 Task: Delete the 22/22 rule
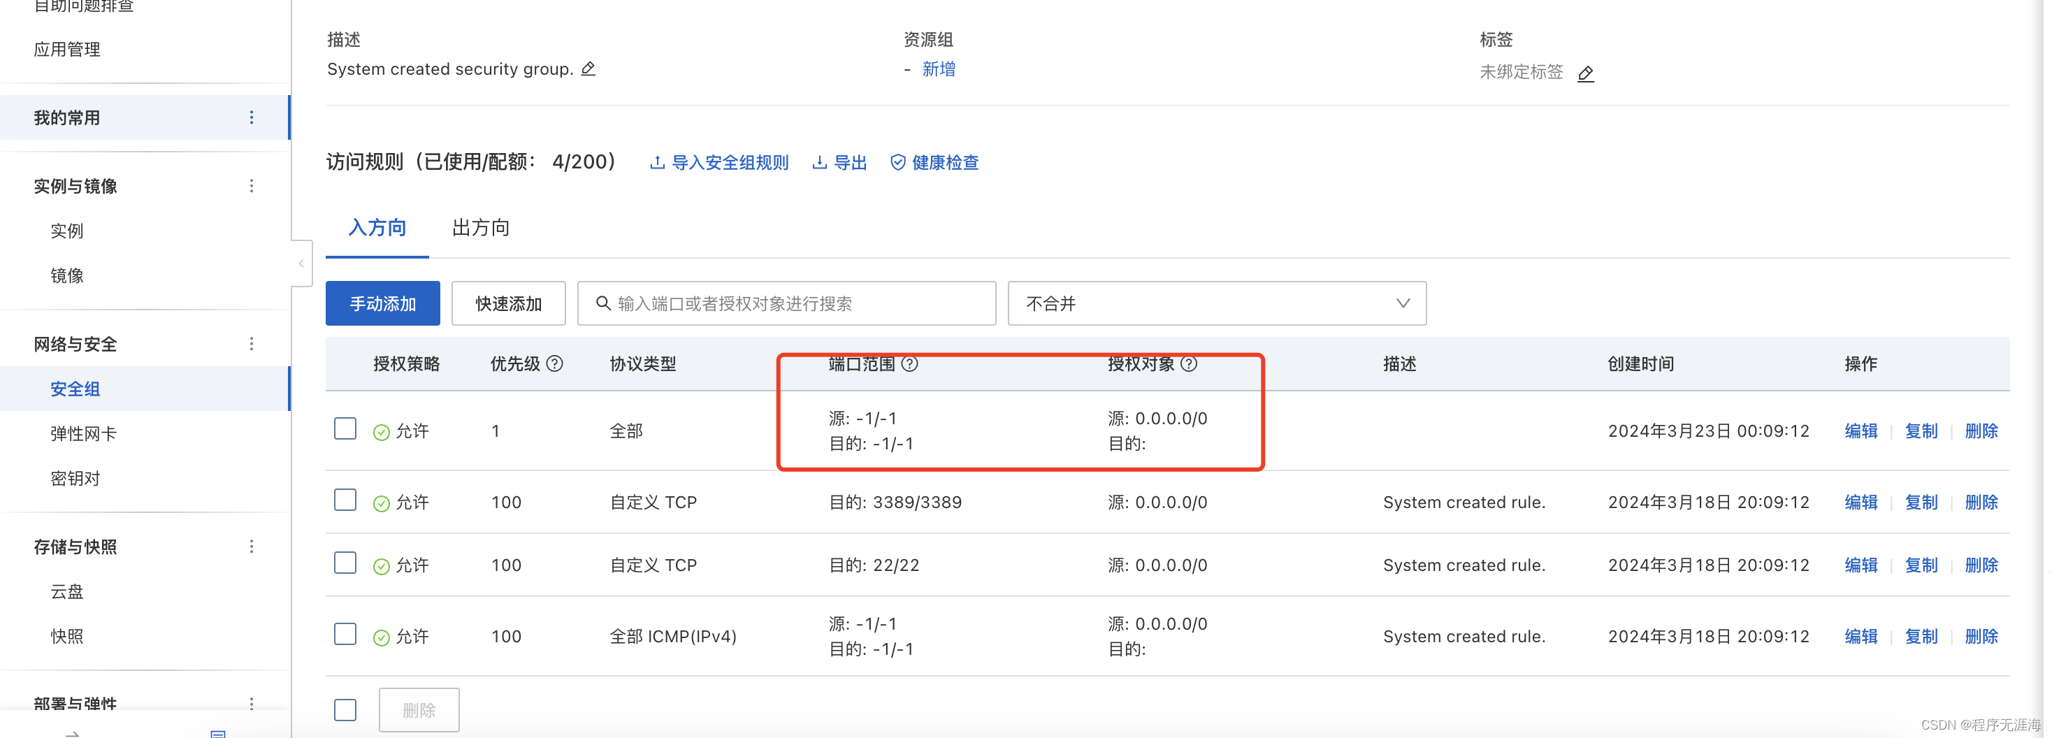[x=1981, y=565]
